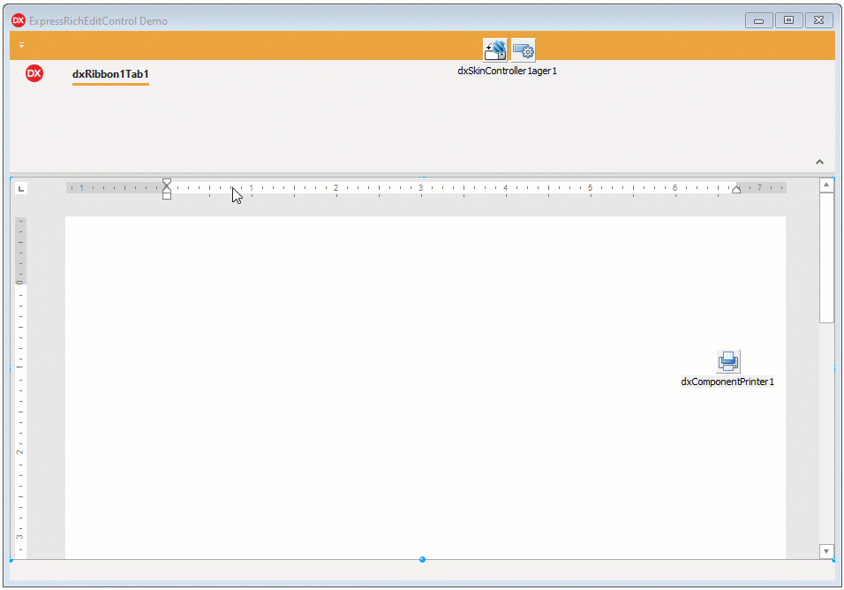Select the dxSkinController component icon
Viewport: 844px width, 590px height.
tap(494, 50)
